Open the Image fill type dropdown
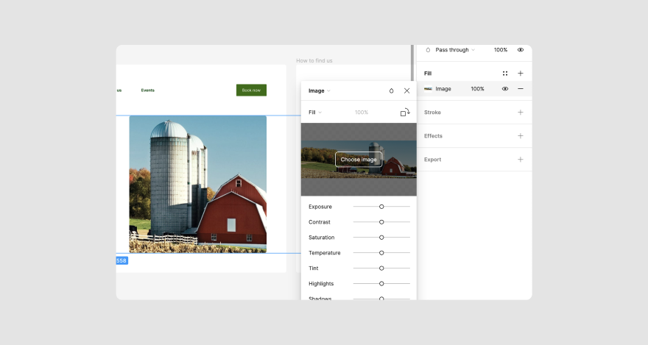648x345 pixels. [x=319, y=90]
